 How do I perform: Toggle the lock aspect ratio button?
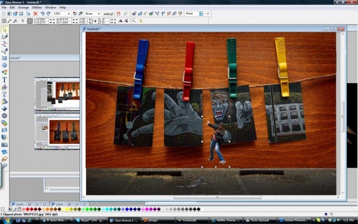(x=95, y=21)
